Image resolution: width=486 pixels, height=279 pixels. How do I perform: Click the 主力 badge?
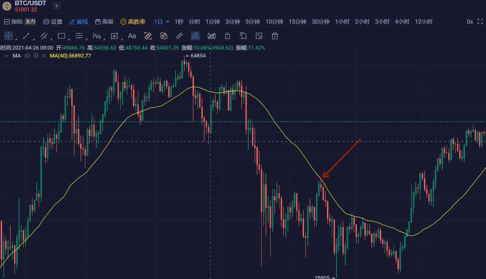tap(30, 22)
